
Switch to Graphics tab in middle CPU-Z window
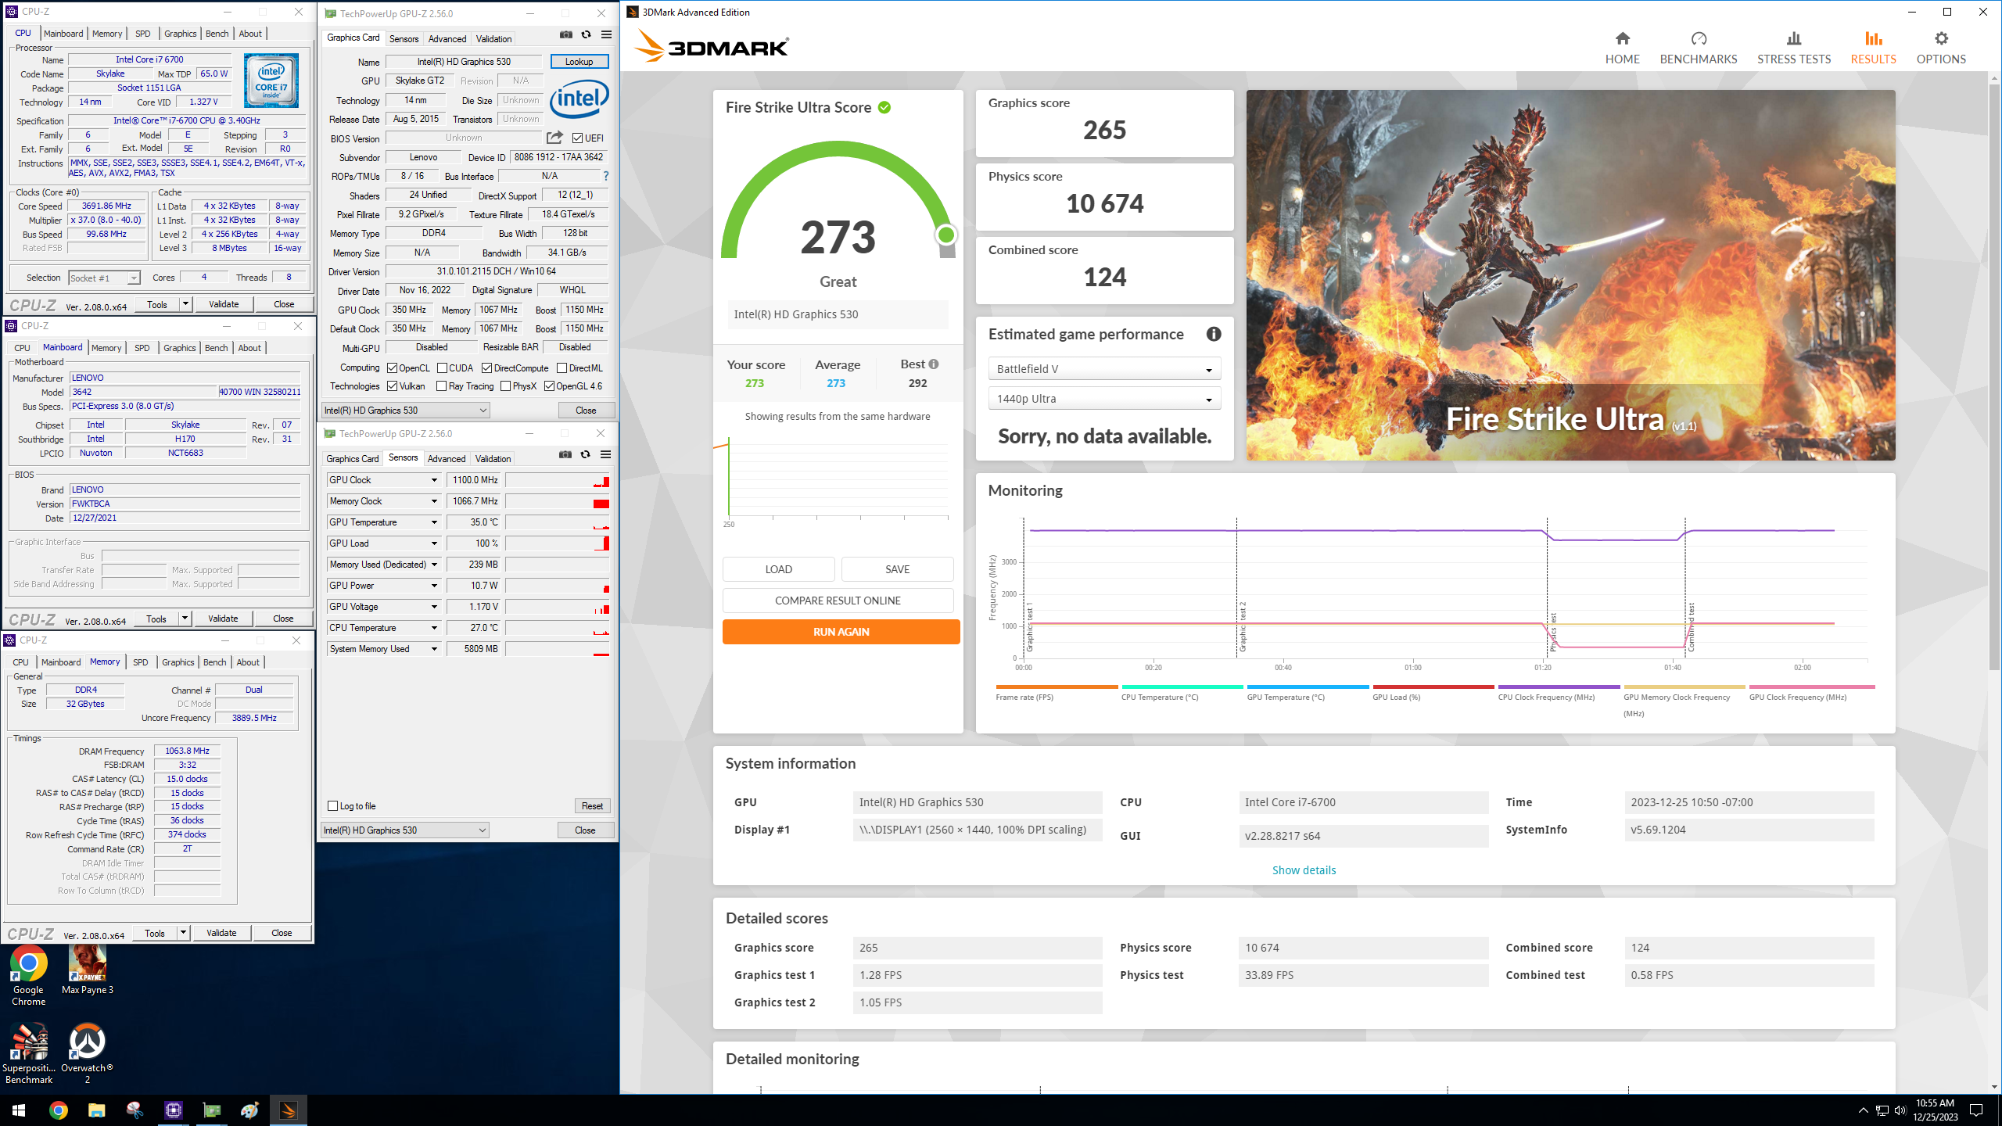pos(179,348)
